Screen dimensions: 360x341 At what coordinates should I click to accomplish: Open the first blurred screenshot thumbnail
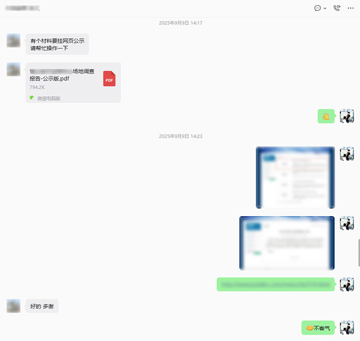(295, 177)
